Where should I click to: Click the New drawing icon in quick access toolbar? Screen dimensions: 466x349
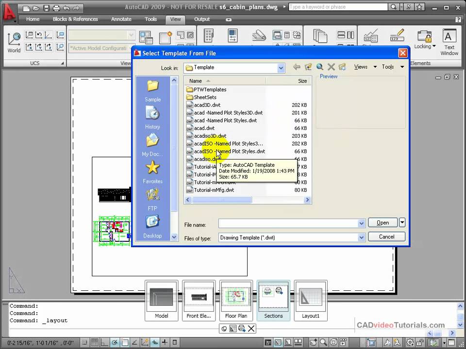(x=26, y=8)
